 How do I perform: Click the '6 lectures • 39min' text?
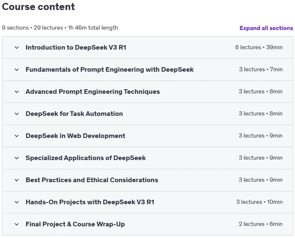pos(259,47)
